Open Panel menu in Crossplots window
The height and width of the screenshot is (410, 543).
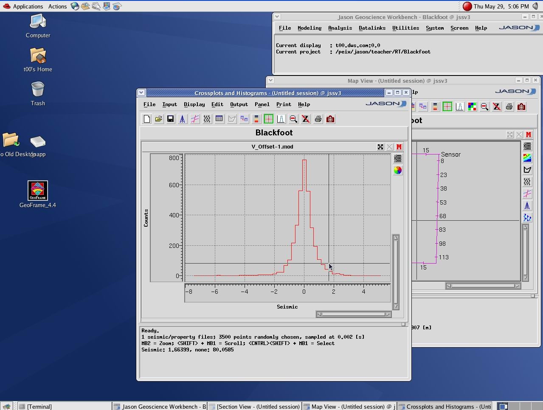(262, 104)
